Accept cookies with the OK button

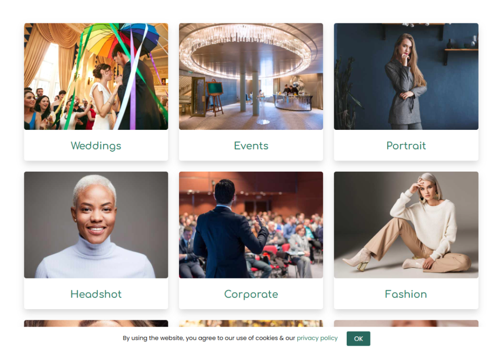pos(358,338)
